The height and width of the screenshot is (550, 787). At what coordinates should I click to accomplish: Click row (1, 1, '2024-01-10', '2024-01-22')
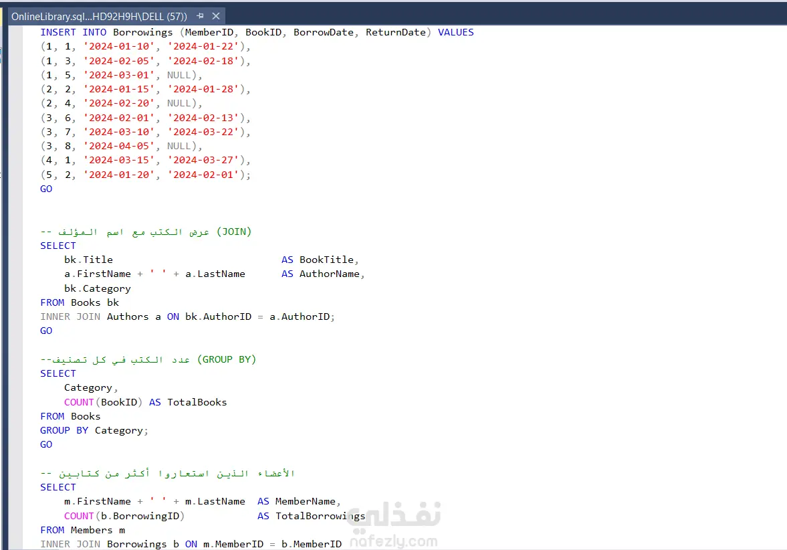pos(145,46)
